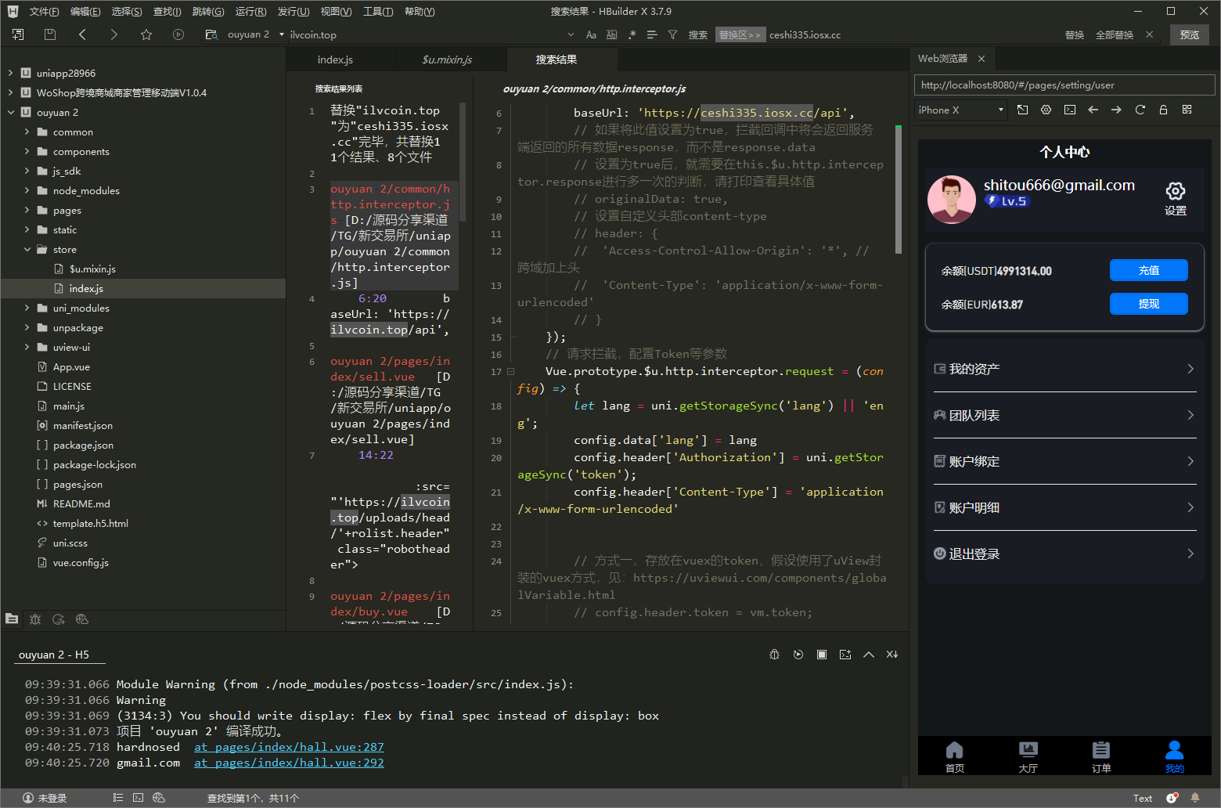This screenshot has width=1221, height=808.
Task: Open the iPhone X device dropdown
Action: [960, 110]
